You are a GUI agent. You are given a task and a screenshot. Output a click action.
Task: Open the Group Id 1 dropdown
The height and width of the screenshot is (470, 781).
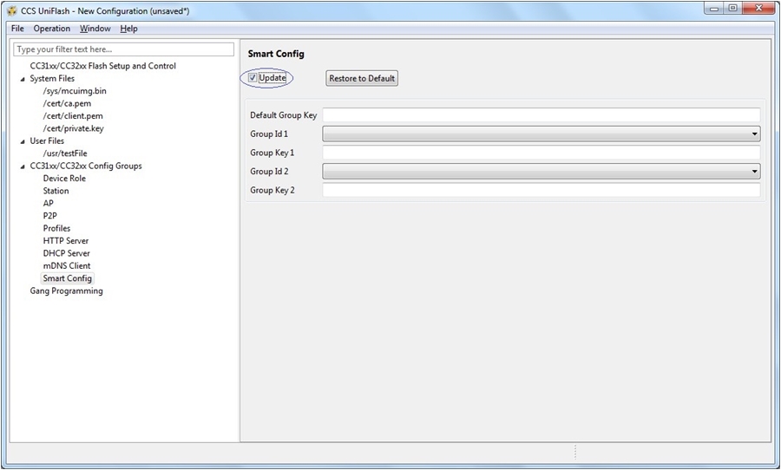(541, 134)
